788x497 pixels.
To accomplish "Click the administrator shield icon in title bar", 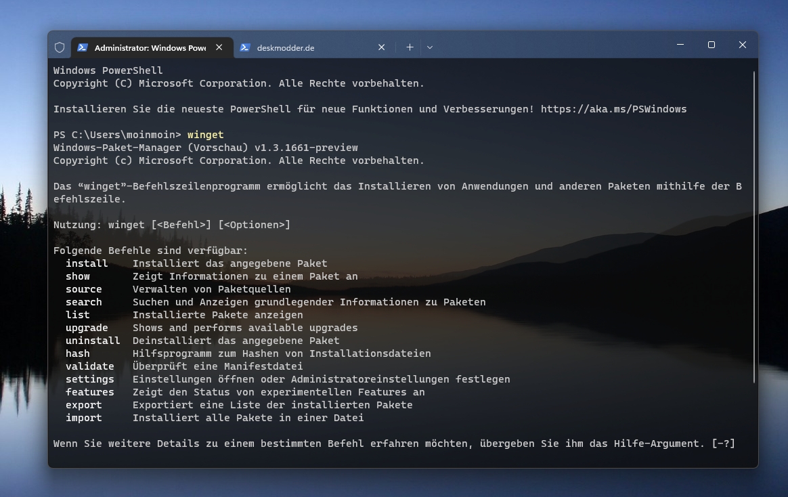I will tap(60, 47).
